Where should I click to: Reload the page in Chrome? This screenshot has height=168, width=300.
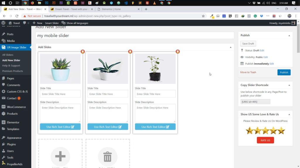point(17,16)
